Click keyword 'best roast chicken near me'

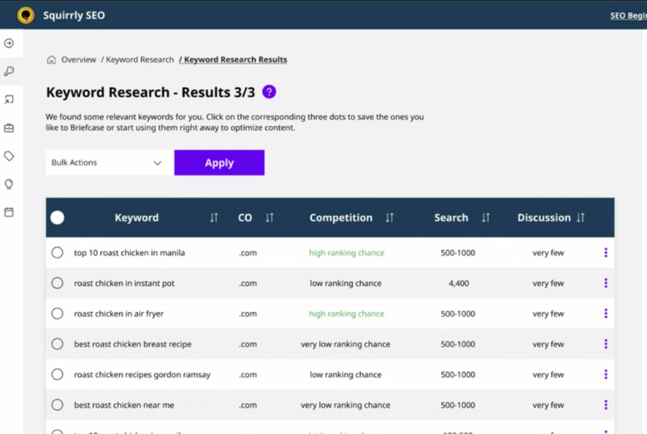[124, 405]
